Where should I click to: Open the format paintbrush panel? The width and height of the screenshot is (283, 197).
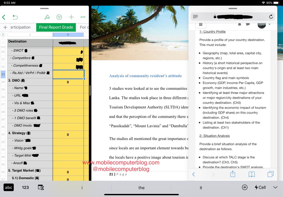(47, 17)
